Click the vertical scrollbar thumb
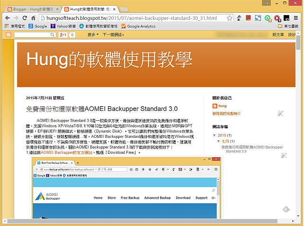The image size is (305, 226). [x=298, y=42]
